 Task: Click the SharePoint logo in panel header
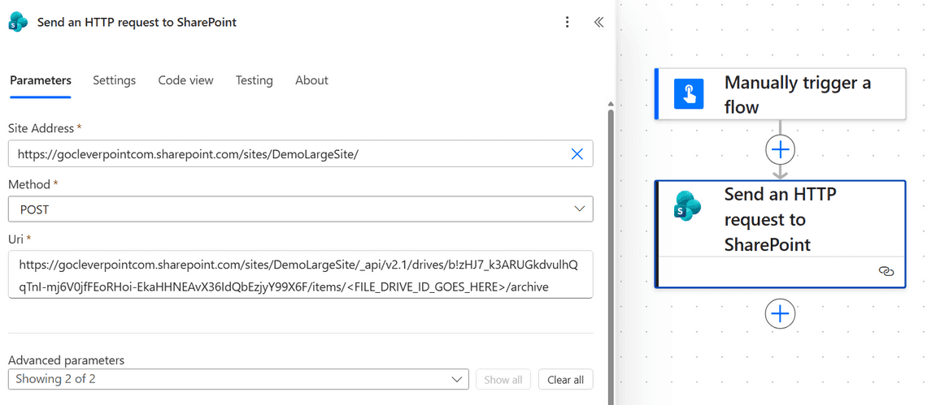pos(18,23)
